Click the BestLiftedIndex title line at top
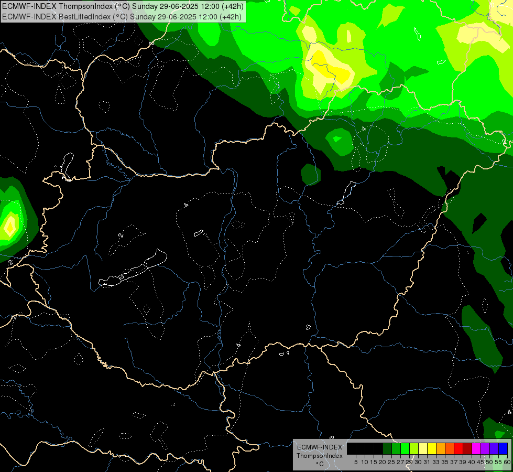 click(x=122, y=17)
